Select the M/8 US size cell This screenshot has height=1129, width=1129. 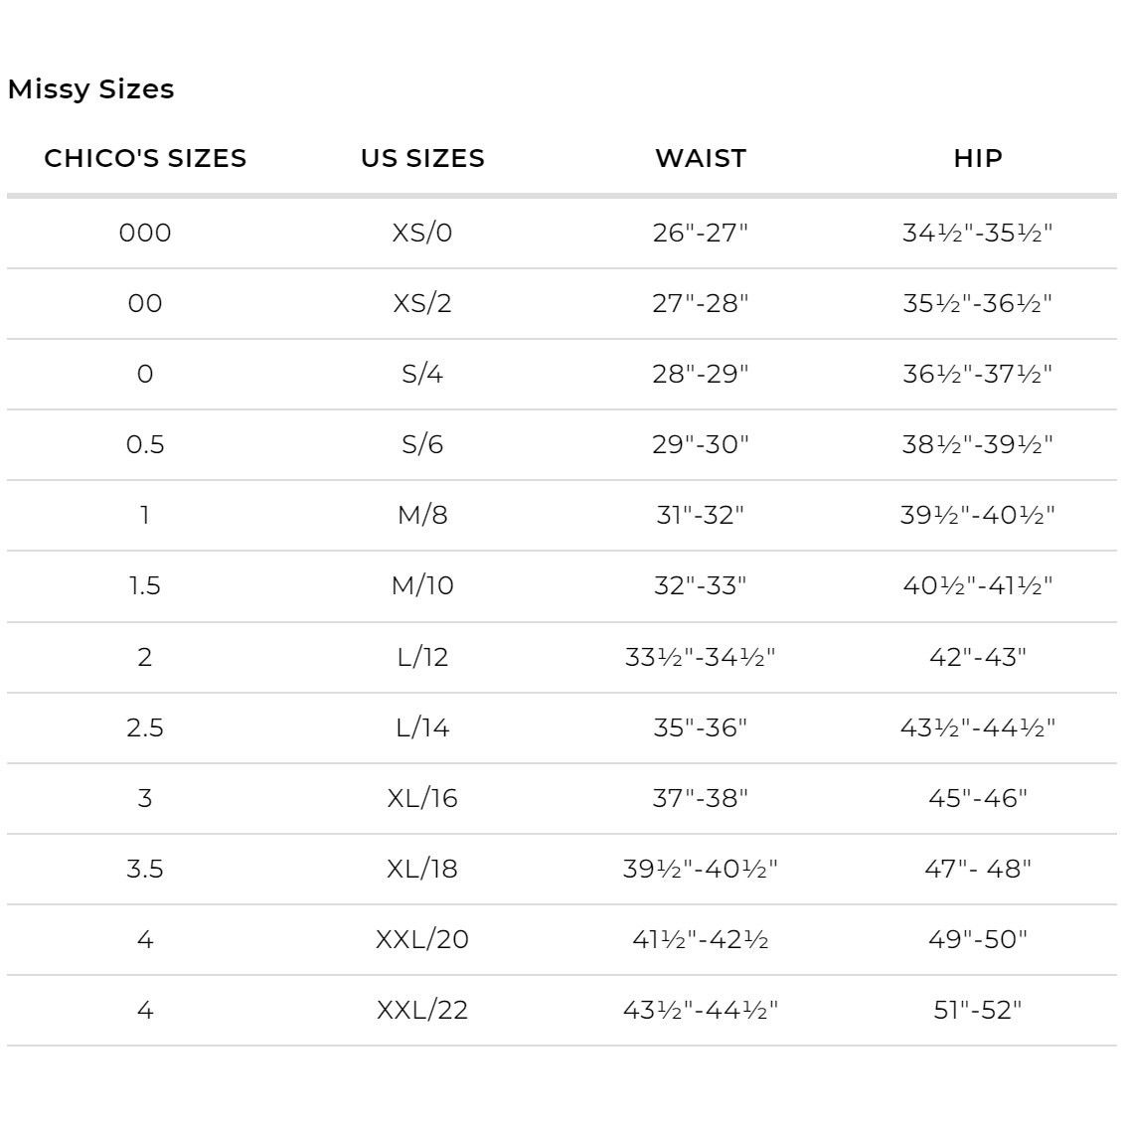[422, 515]
